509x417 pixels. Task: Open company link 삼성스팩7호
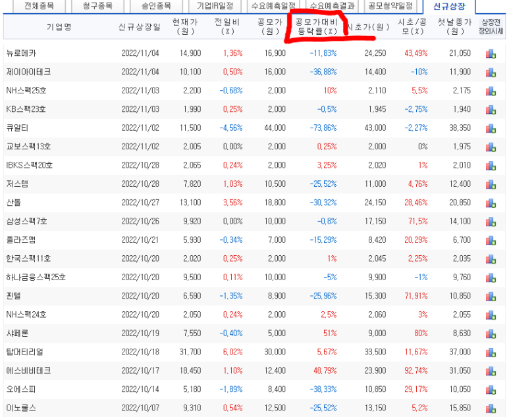coord(26,221)
